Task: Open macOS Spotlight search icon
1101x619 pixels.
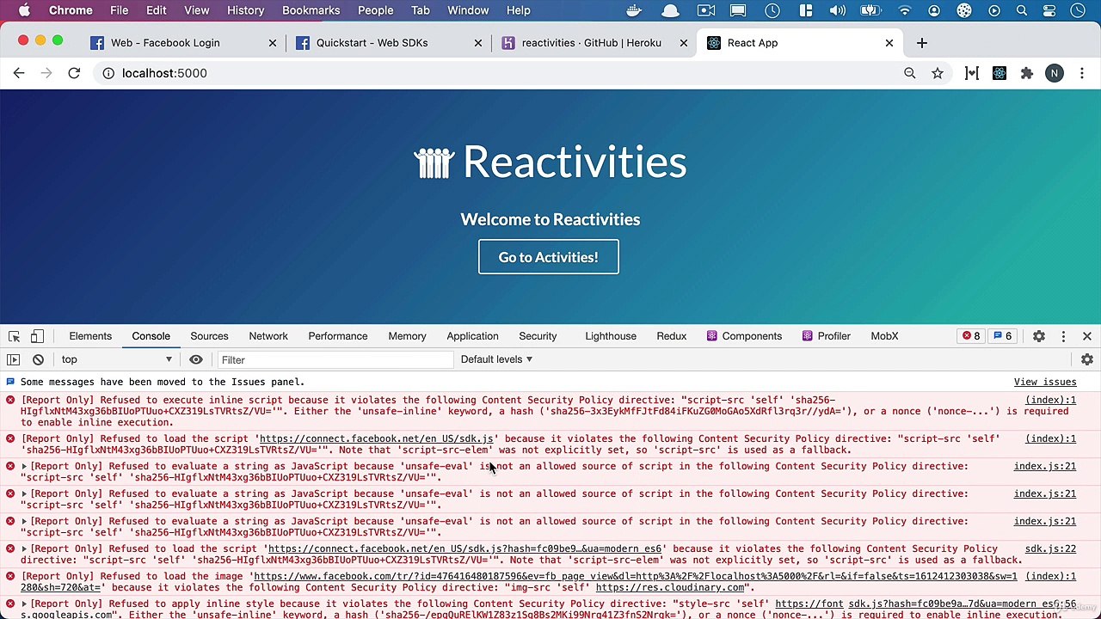Action: click(1022, 10)
